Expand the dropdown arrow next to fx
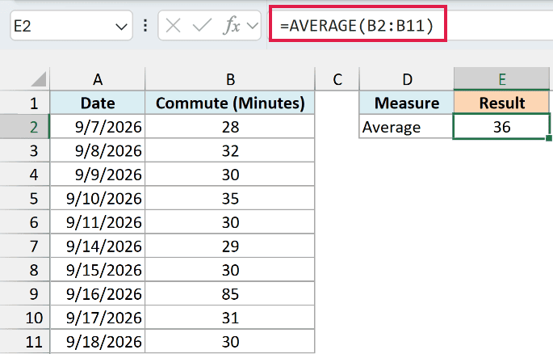This screenshot has height=354, width=553. [253, 26]
